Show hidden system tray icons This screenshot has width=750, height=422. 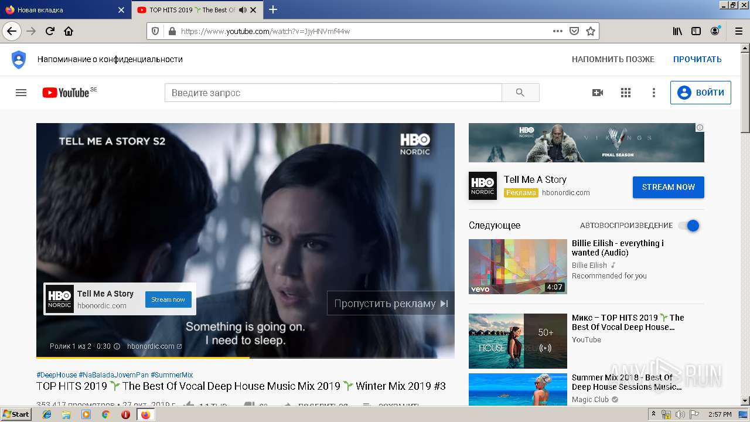tap(653, 414)
